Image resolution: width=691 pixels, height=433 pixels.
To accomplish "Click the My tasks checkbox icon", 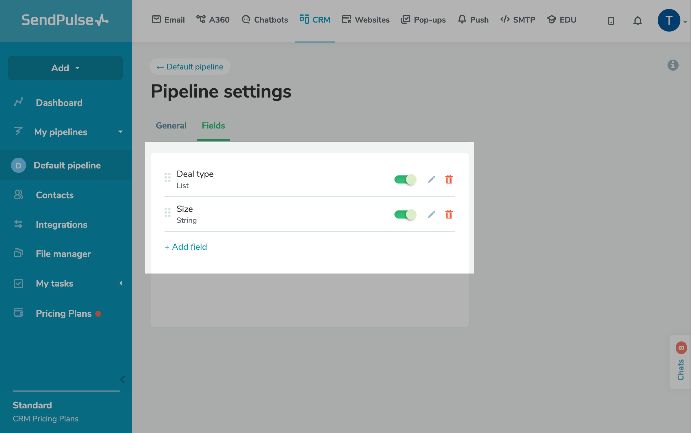I will pos(19,283).
